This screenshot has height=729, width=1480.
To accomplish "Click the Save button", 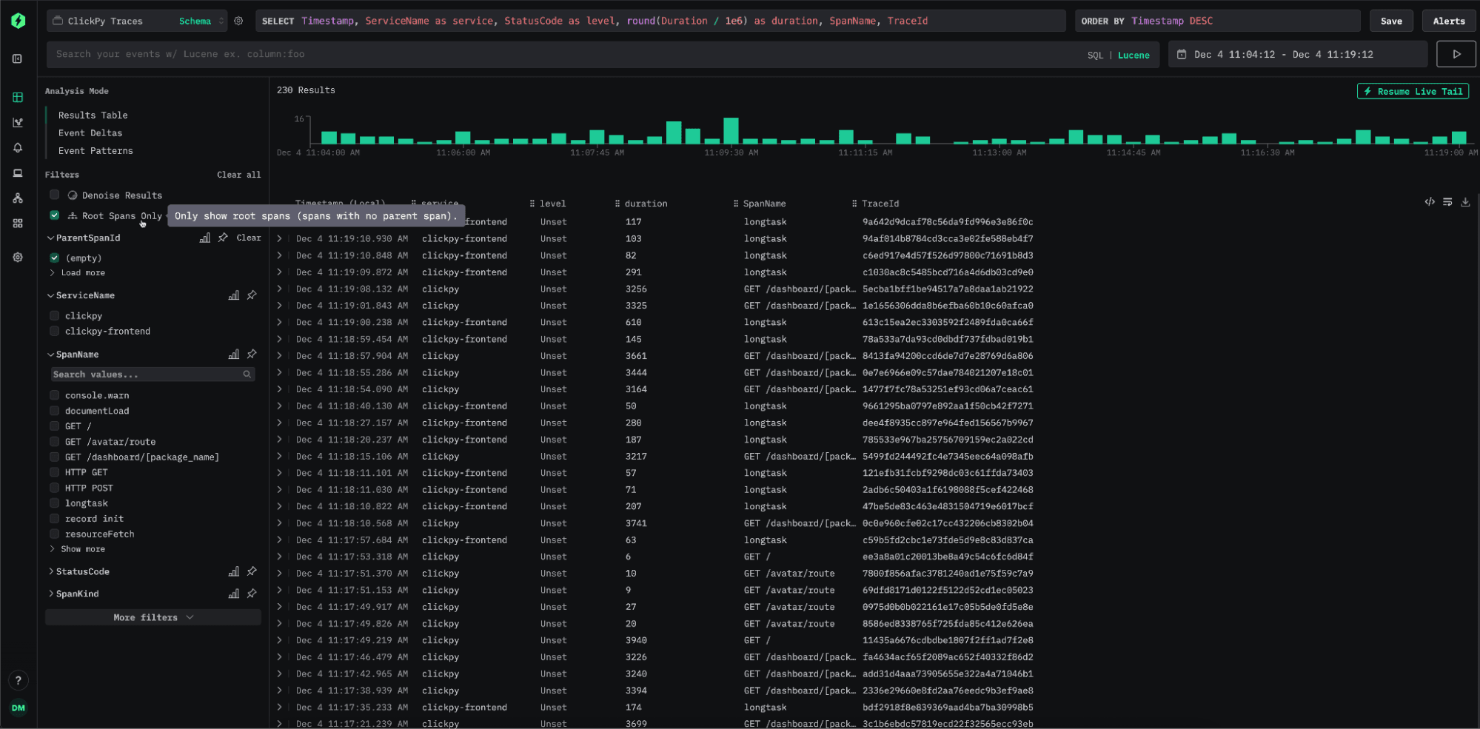I will [x=1390, y=21].
